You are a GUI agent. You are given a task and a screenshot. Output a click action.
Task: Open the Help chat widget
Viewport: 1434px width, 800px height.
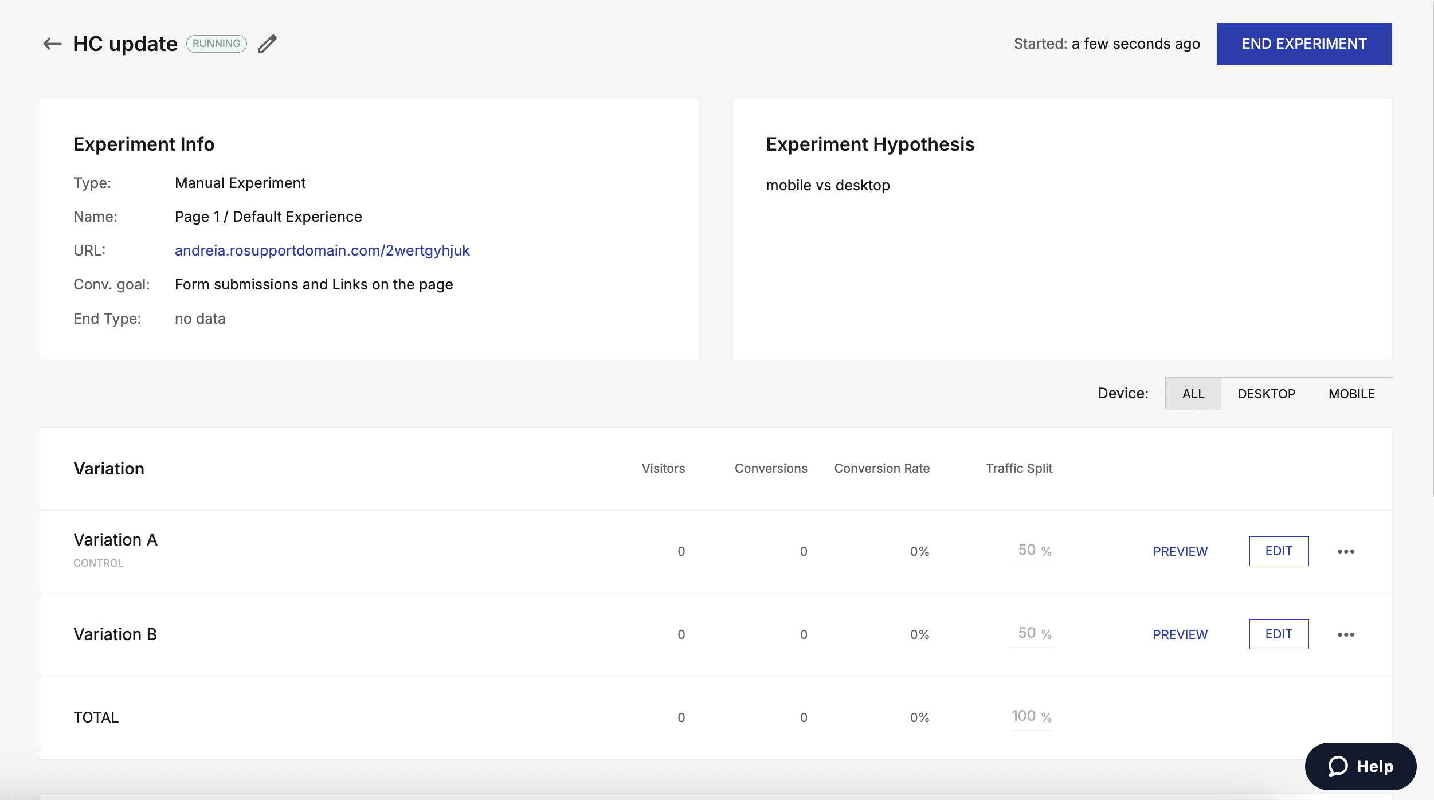pyautogui.click(x=1359, y=766)
